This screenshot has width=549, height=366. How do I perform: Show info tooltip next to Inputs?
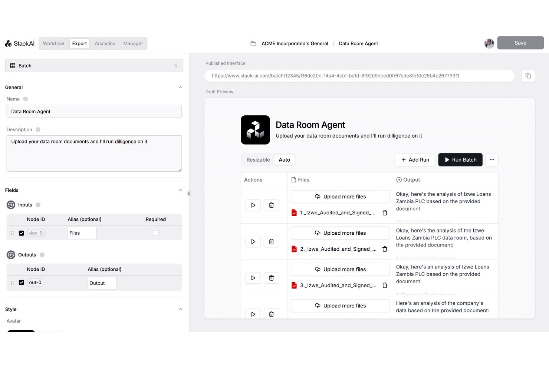coord(38,205)
